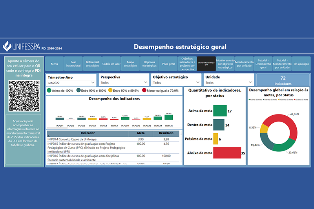Open the Em apuração tab
The image size is (314, 209).
click(301, 64)
